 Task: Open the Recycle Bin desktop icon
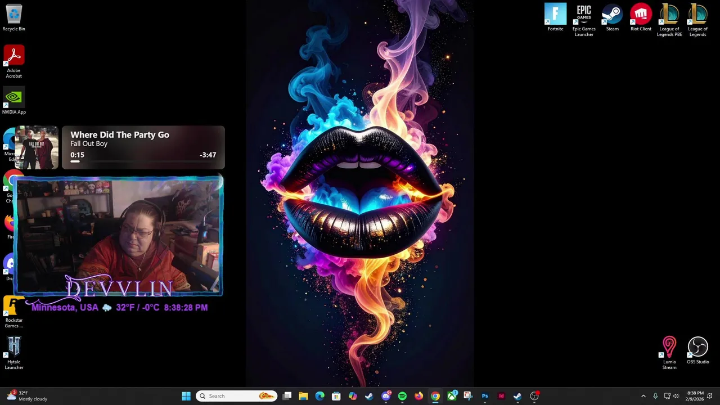[x=13, y=18]
